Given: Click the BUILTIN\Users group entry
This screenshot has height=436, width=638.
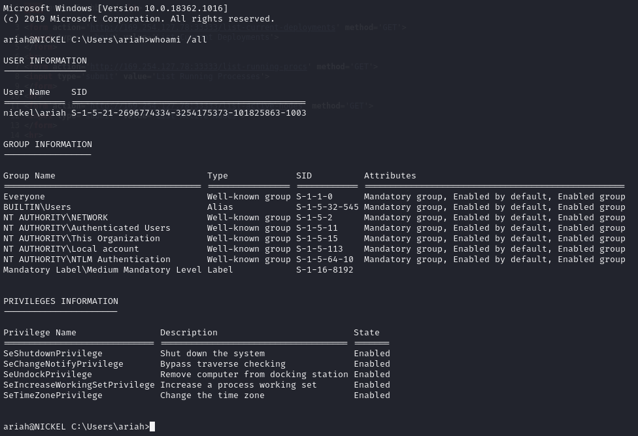Looking at the screenshot, I should coord(37,207).
